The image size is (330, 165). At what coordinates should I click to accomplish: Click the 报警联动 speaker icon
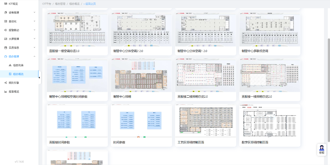tap(5, 30)
